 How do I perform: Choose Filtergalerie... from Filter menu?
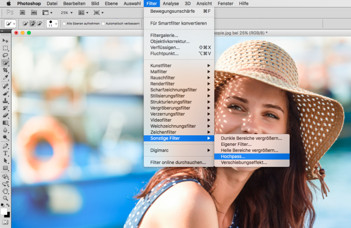179,35
